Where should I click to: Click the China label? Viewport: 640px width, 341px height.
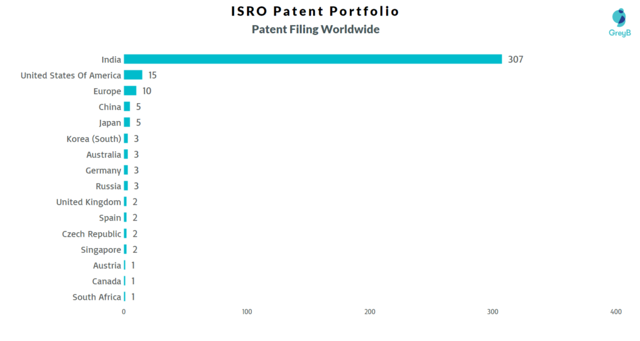(110, 107)
